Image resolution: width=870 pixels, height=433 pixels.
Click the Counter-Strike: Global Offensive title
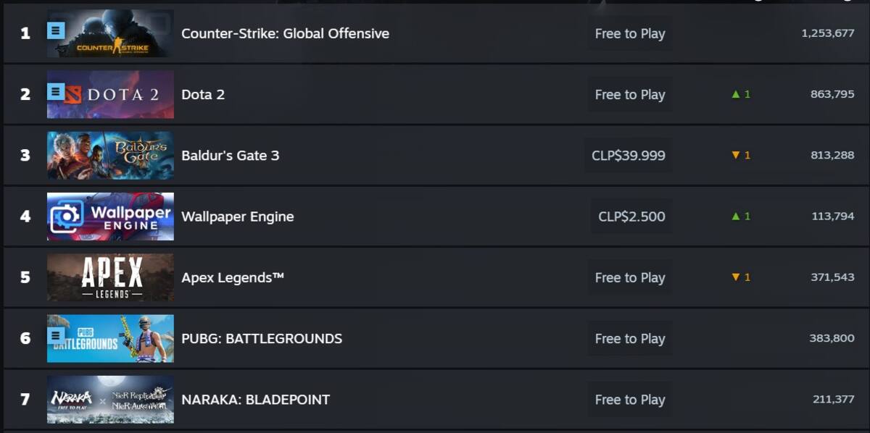pyautogui.click(x=285, y=33)
